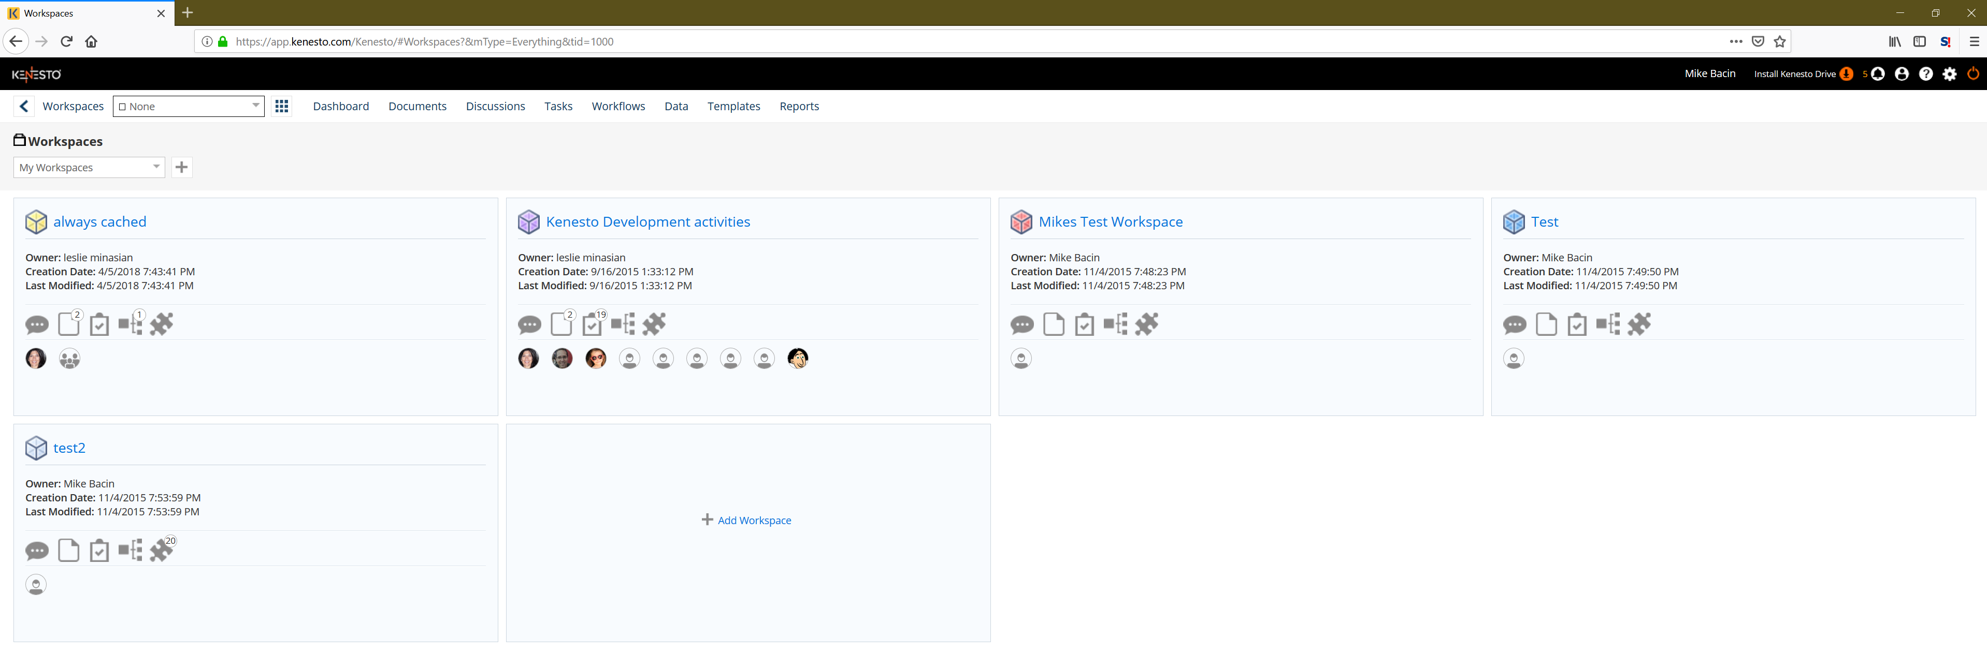Open documents icon in Kenesto Development activities card
Image resolution: width=1987 pixels, height=668 pixels.
tap(561, 324)
